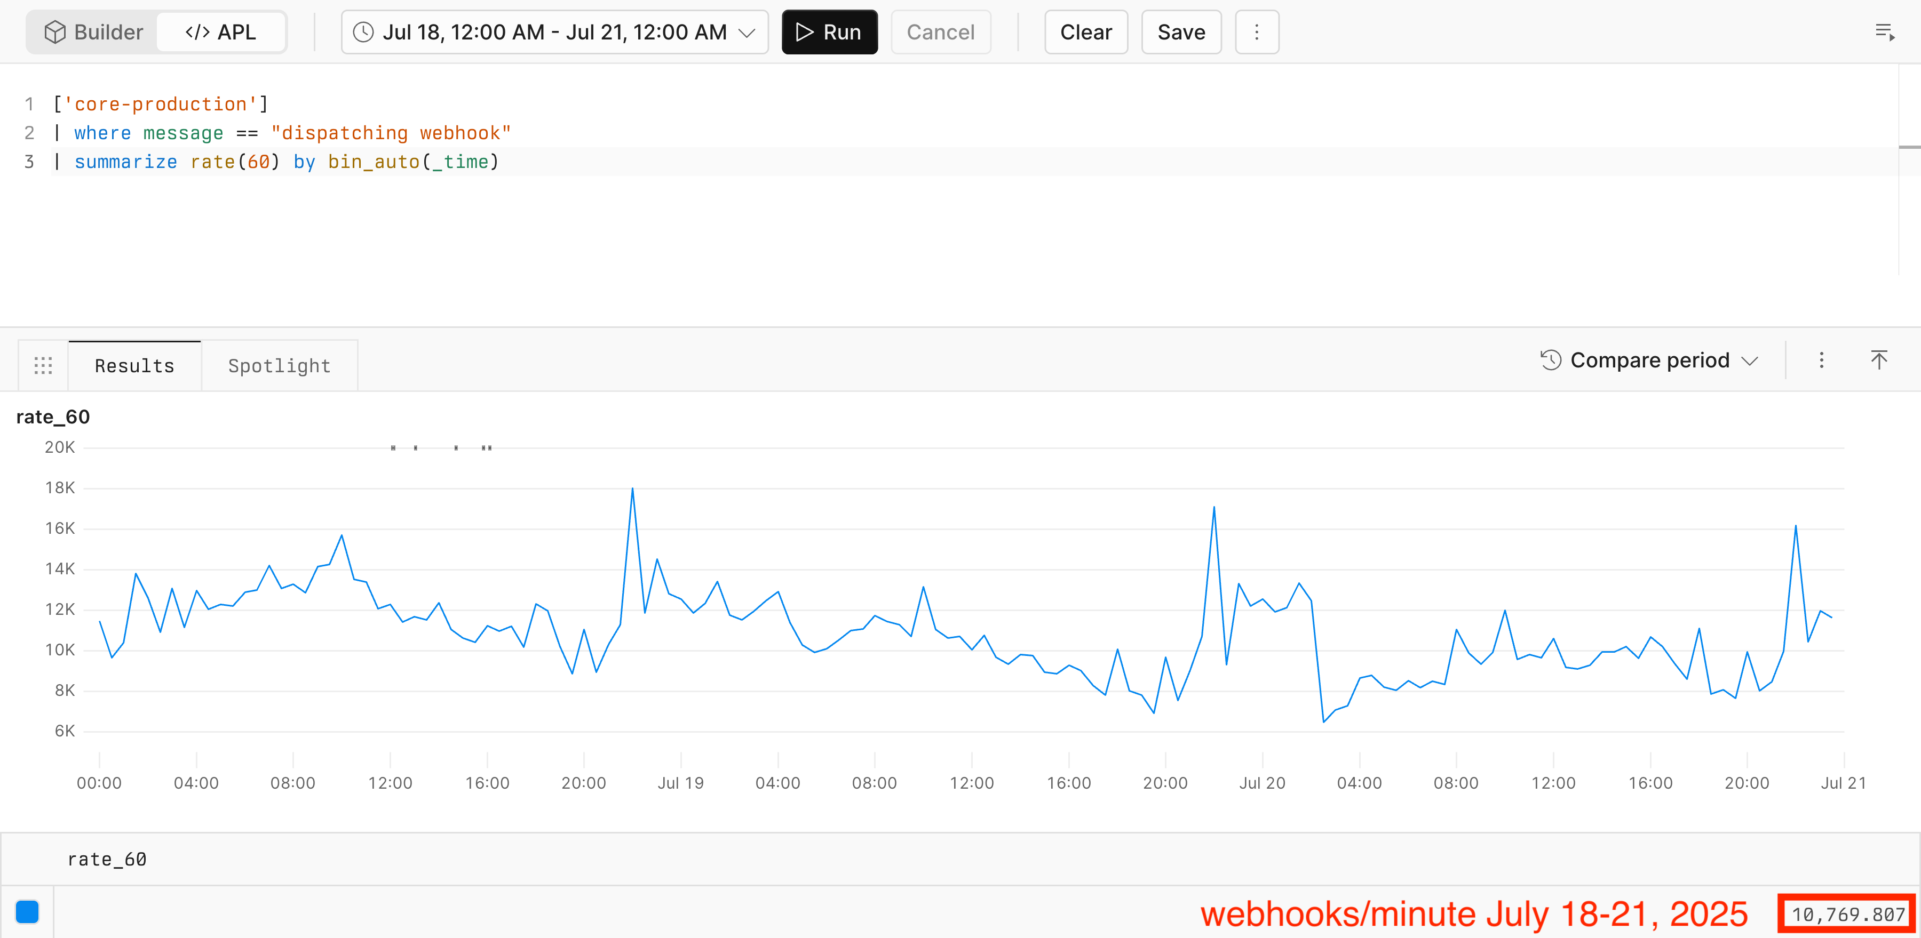Switch to the Spotlight tab
The image size is (1921, 938).
279,366
